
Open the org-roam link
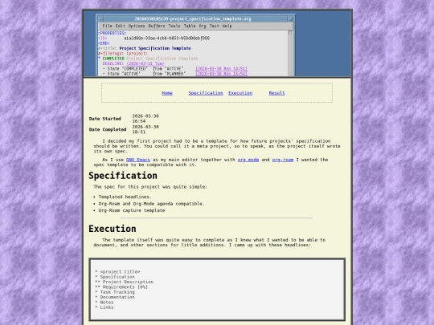pos(283,160)
